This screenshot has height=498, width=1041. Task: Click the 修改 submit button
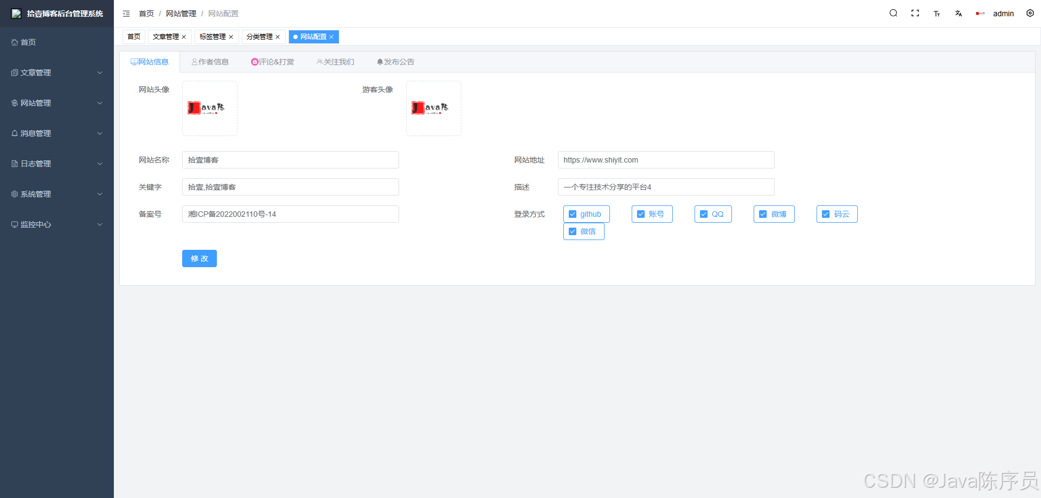click(x=200, y=258)
